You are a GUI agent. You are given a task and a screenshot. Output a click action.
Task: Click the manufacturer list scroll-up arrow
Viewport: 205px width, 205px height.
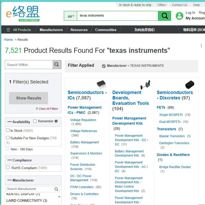(x=59, y=197)
